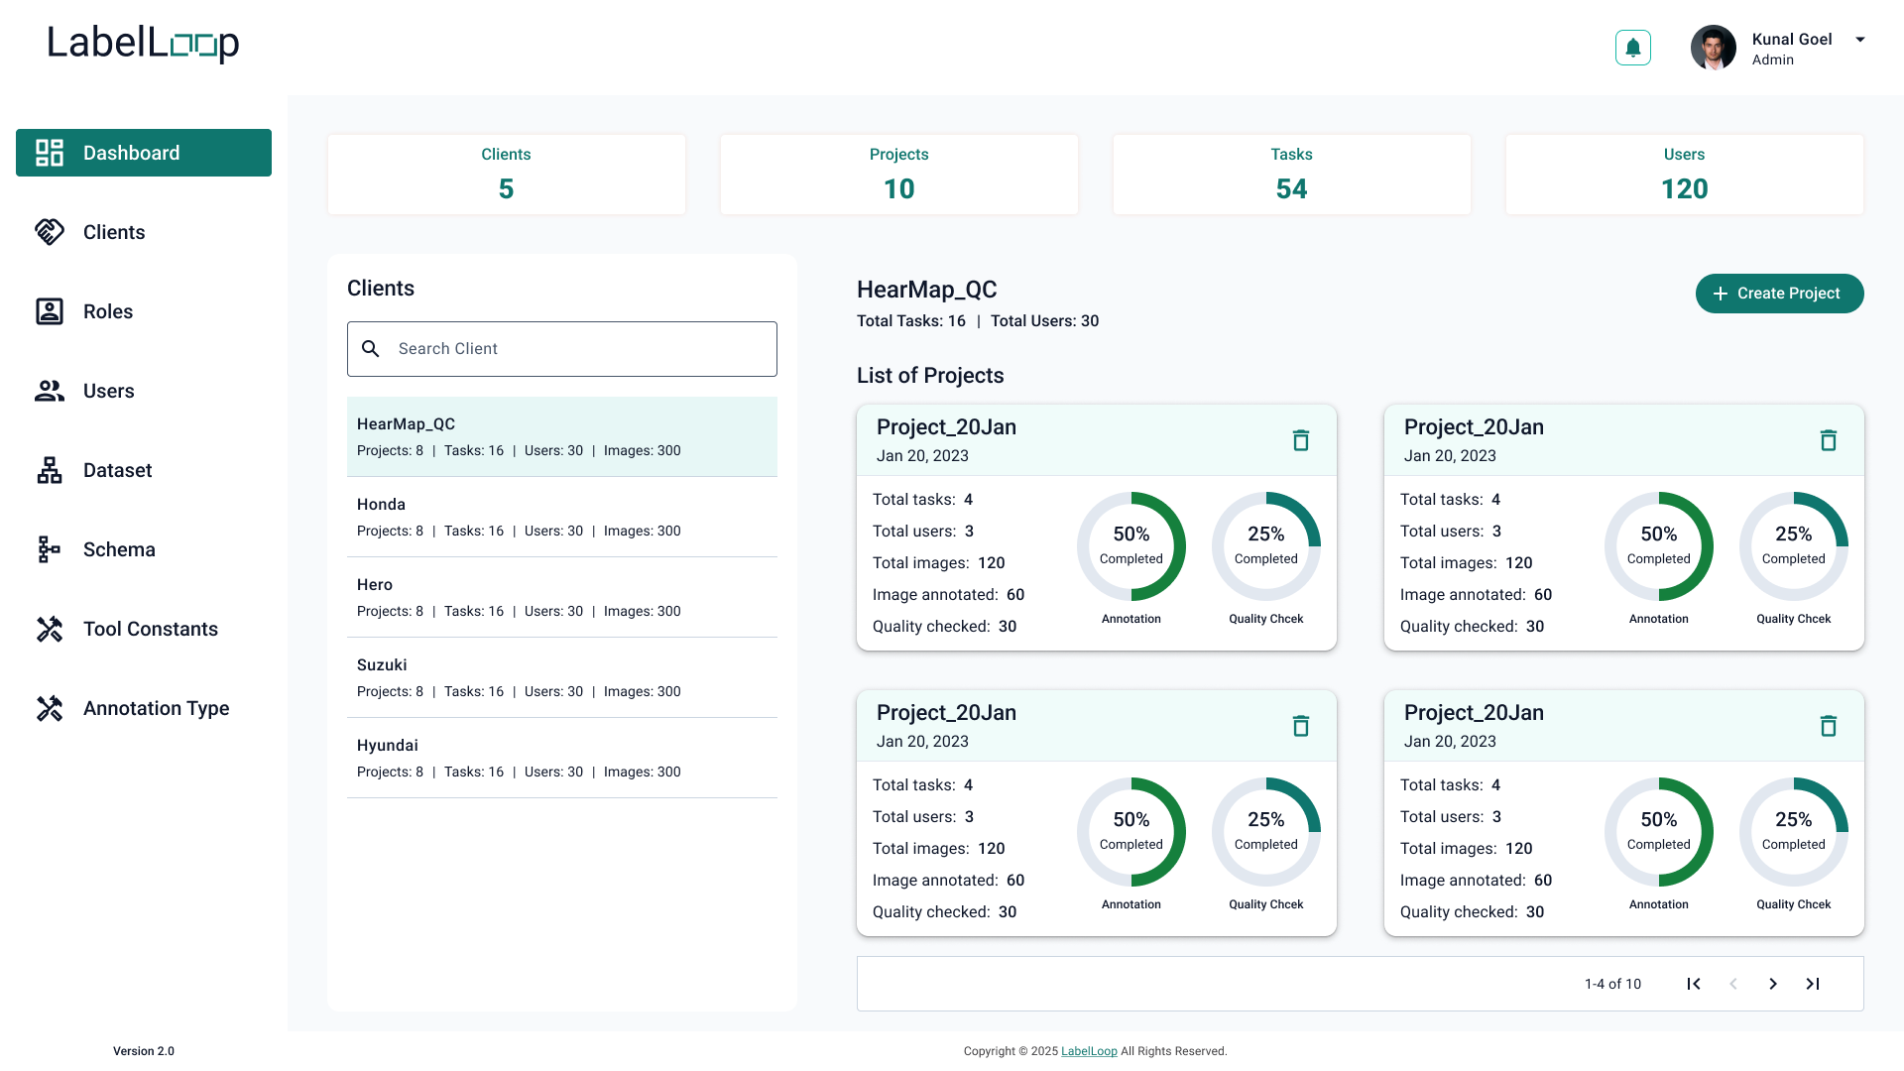Select the Hero client row
The image size is (1904, 1071).
pyautogui.click(x=562, y=597)
